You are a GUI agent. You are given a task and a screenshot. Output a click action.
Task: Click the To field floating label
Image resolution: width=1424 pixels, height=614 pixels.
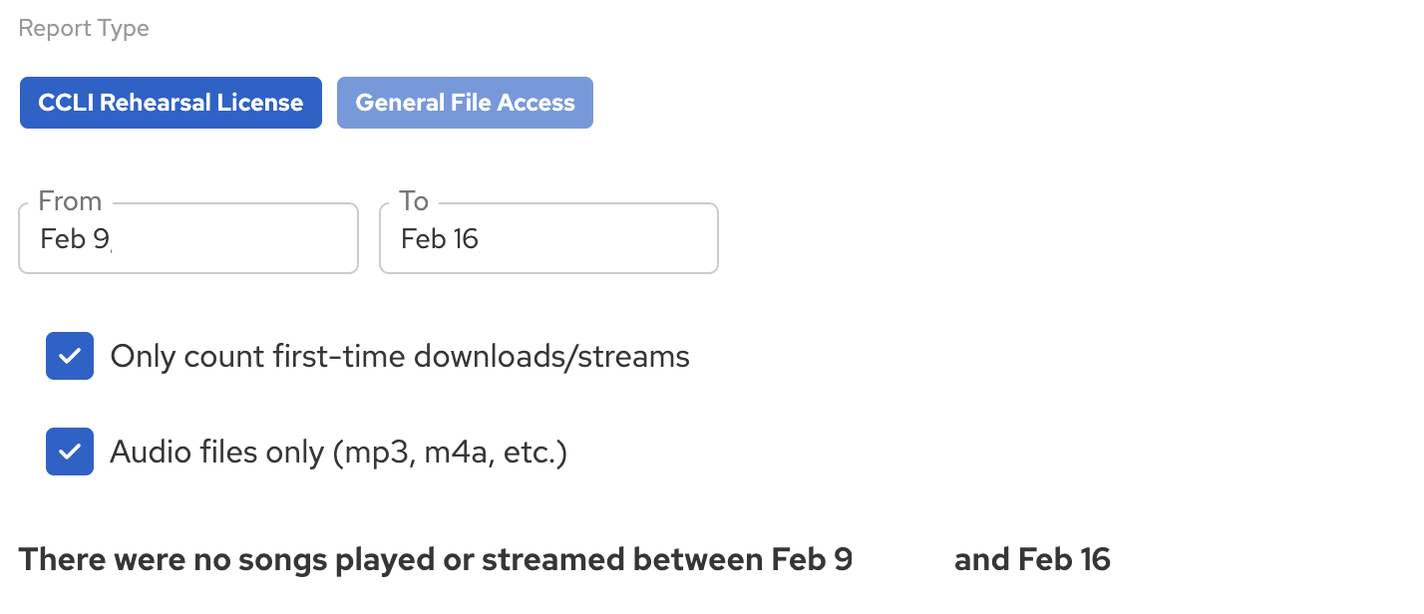414,201
